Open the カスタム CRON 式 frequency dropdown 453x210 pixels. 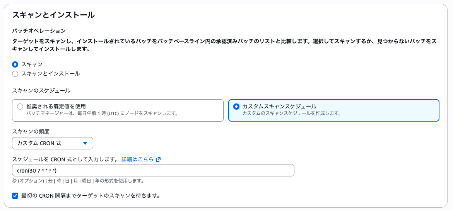pyautogui.click(x=52, y=143)
